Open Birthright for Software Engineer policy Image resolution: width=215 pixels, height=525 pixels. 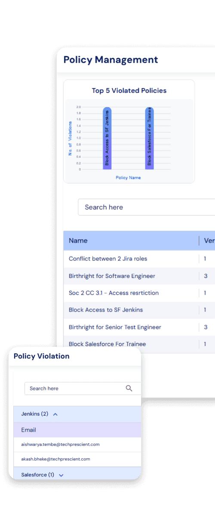(x=112, y=276)
